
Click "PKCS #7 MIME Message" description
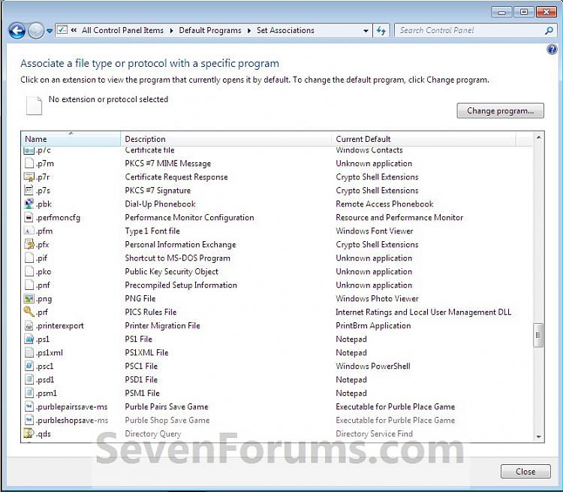(x=167, y=164)
